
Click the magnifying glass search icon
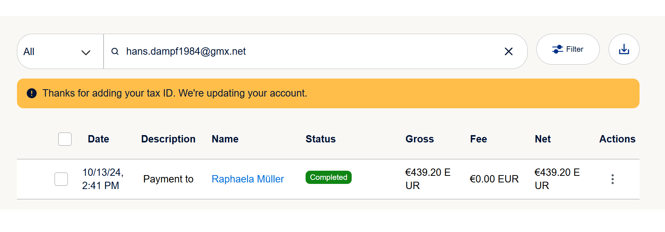(115, 51)
